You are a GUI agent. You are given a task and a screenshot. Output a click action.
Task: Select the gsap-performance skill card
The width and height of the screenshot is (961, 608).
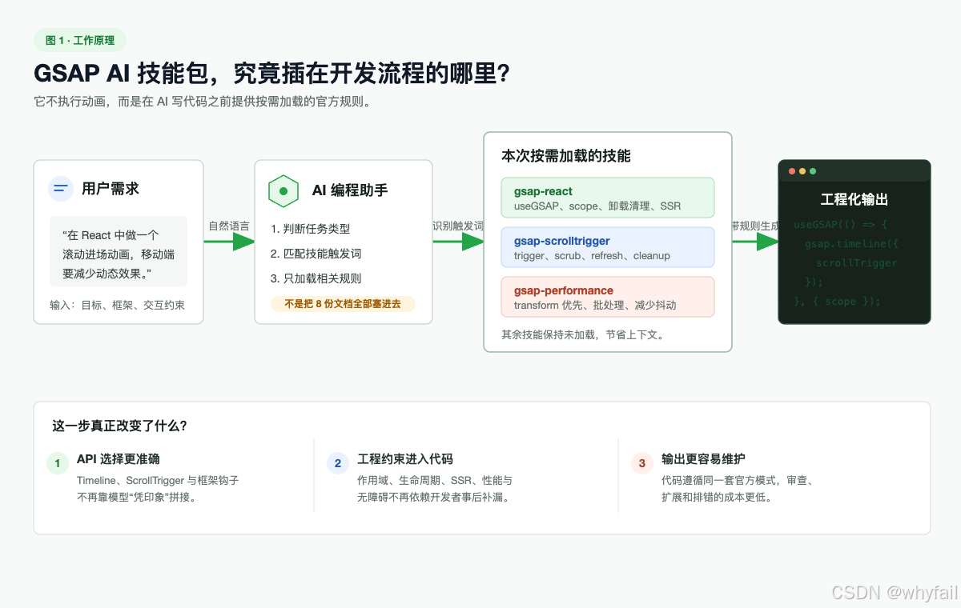608,297
